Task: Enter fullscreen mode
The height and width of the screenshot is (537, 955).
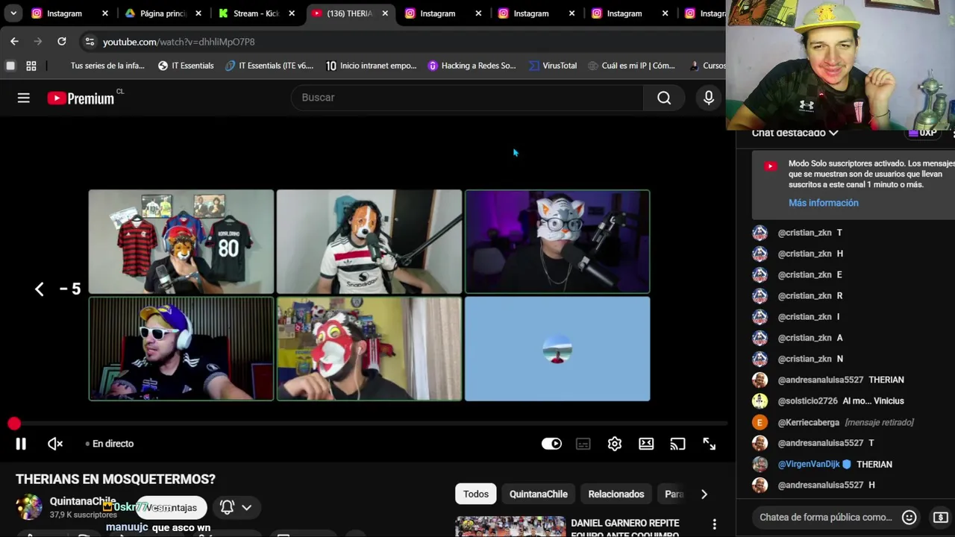Action: click(x=709, y=444)
